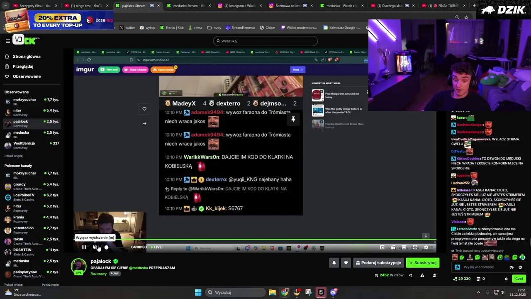Open mokrysuchar in Obserwowane list
The width and height of the screenshot is (531, 299).
(x=32, y=102)
